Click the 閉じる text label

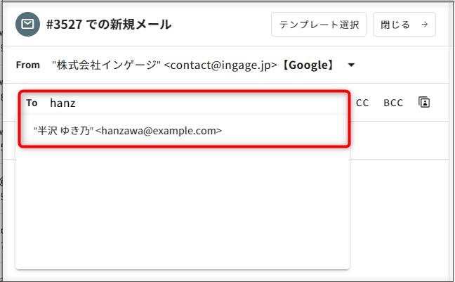394,25
